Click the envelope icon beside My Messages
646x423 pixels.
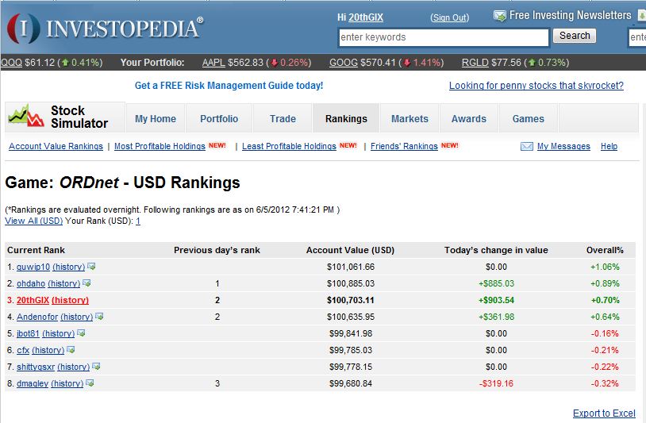click(526, 147)
